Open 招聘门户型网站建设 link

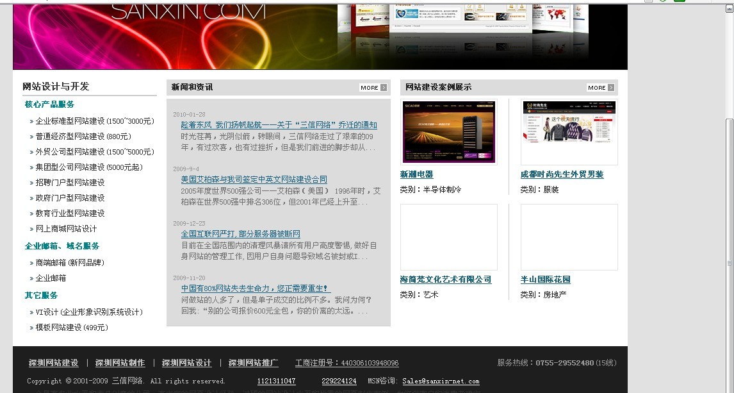(70, 183)
